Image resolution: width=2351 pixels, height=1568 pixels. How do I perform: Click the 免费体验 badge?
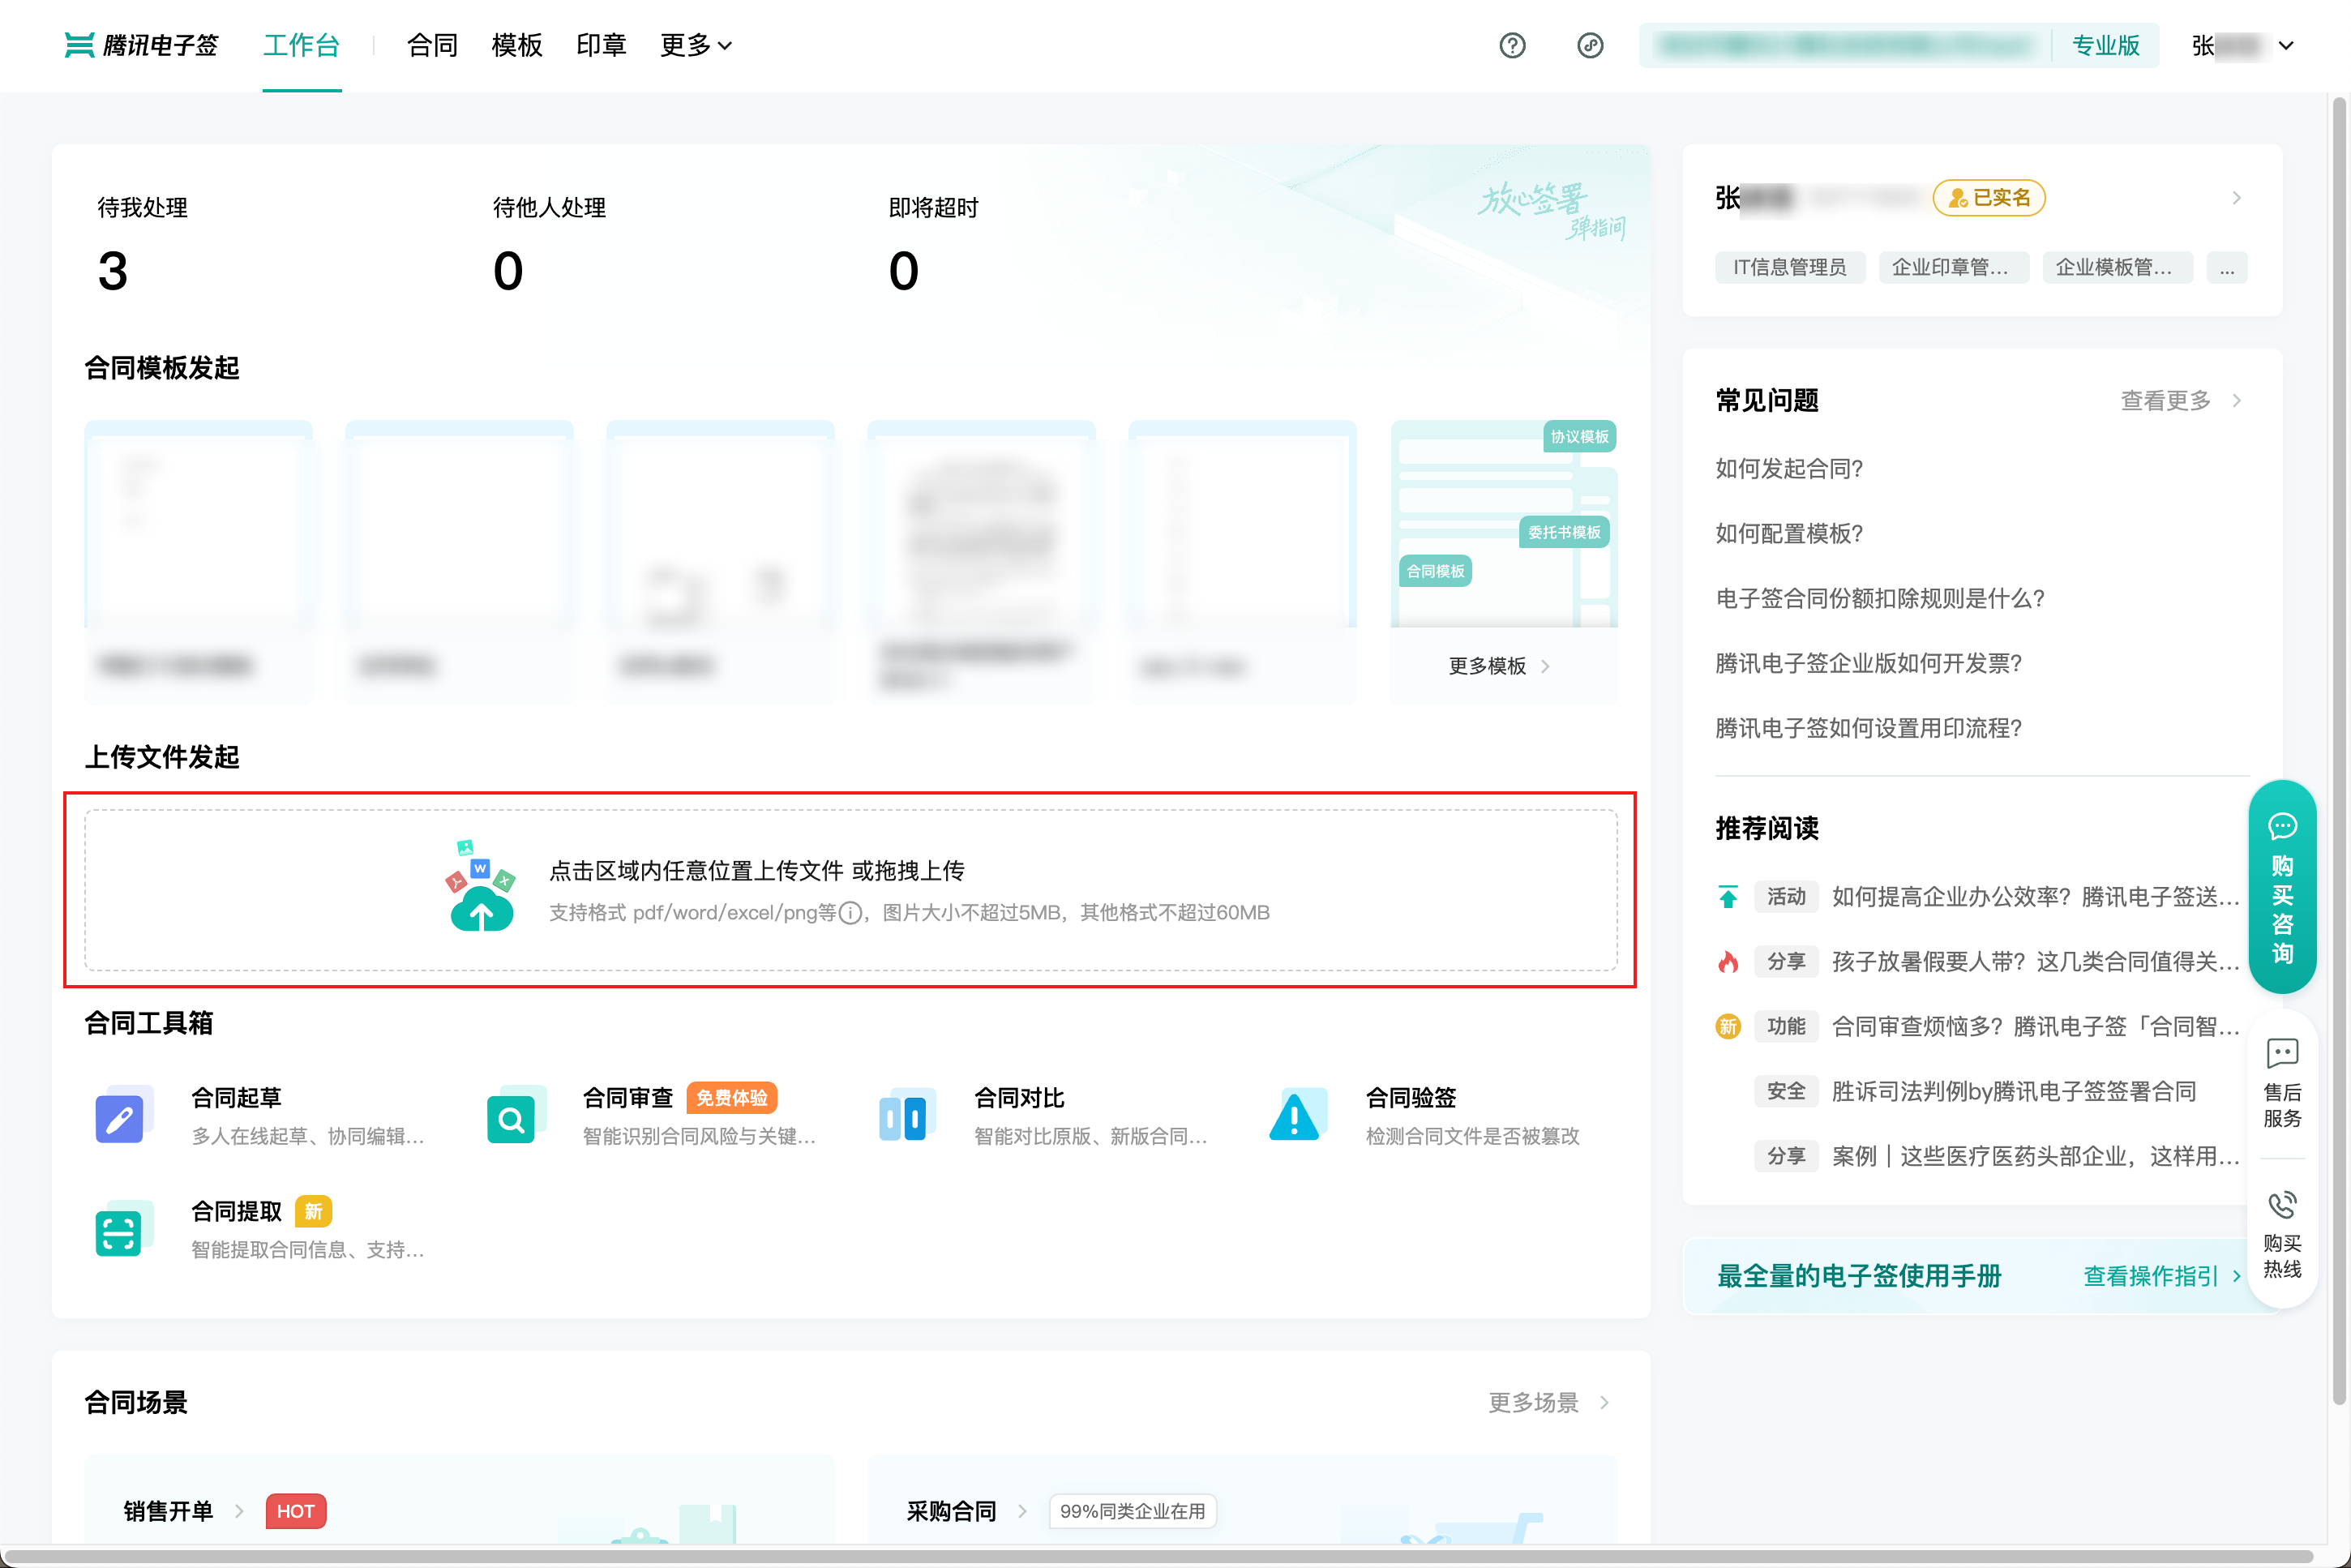pos(731,1098)
